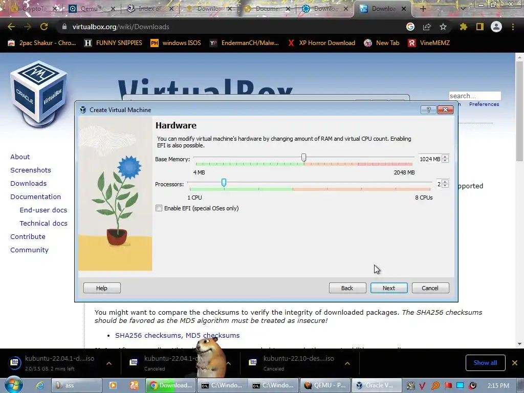Click the virtualbox.org address bar URL
Image resolution: width=524 pixels, height=393 pixels.
(x=121, y=27)
